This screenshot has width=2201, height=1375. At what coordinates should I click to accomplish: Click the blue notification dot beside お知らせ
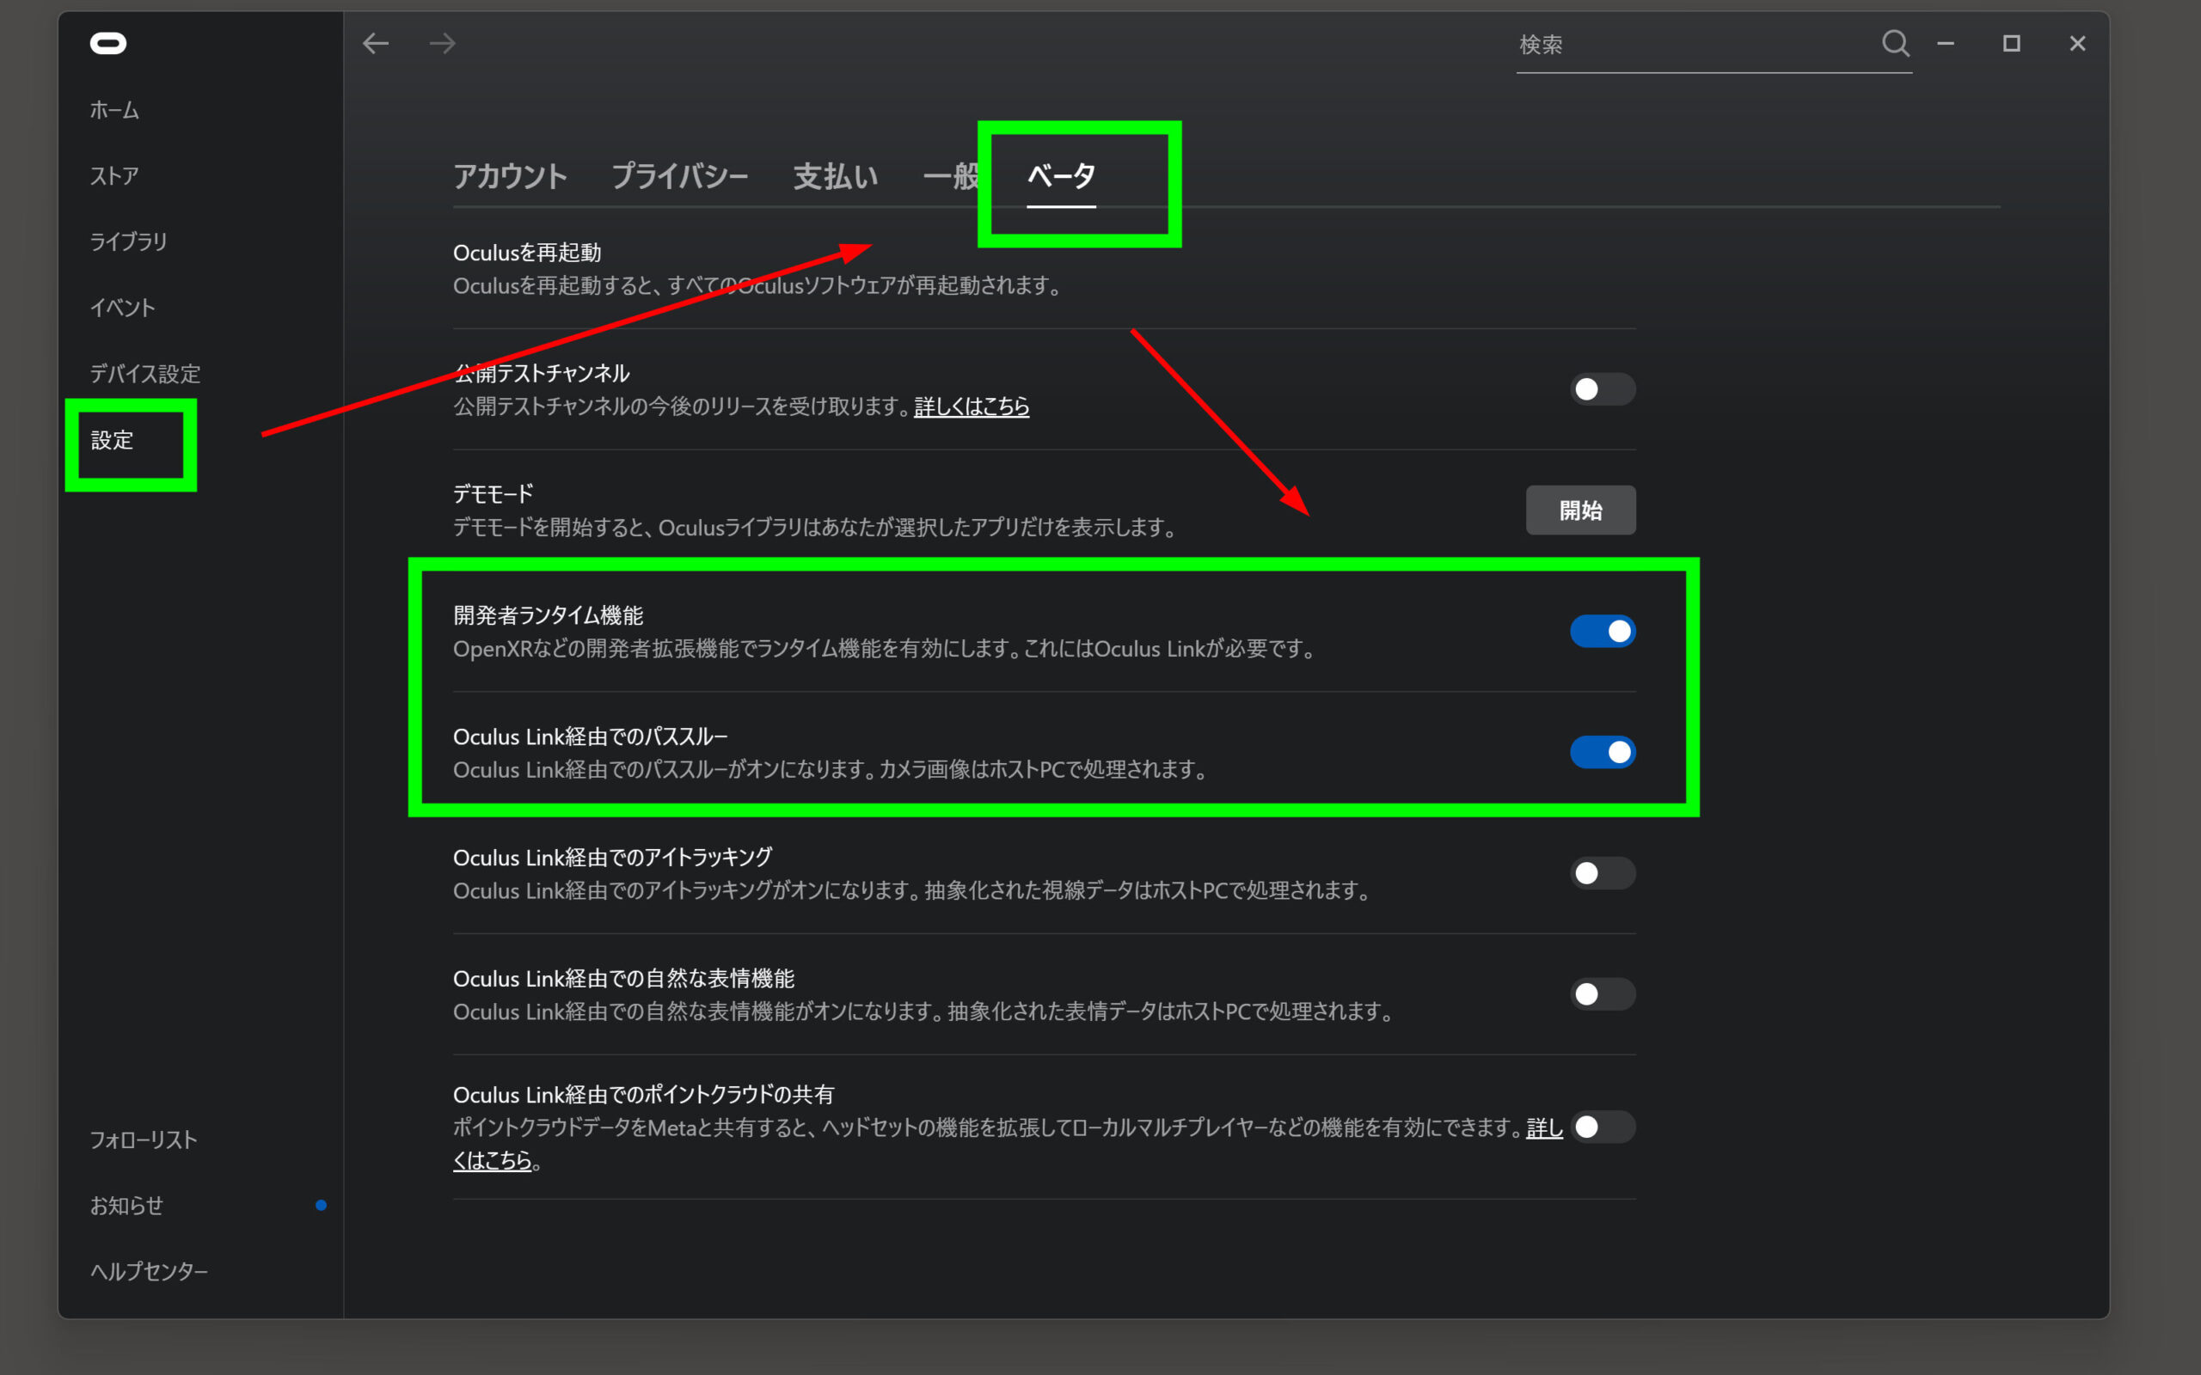[x=321, y=1205]
